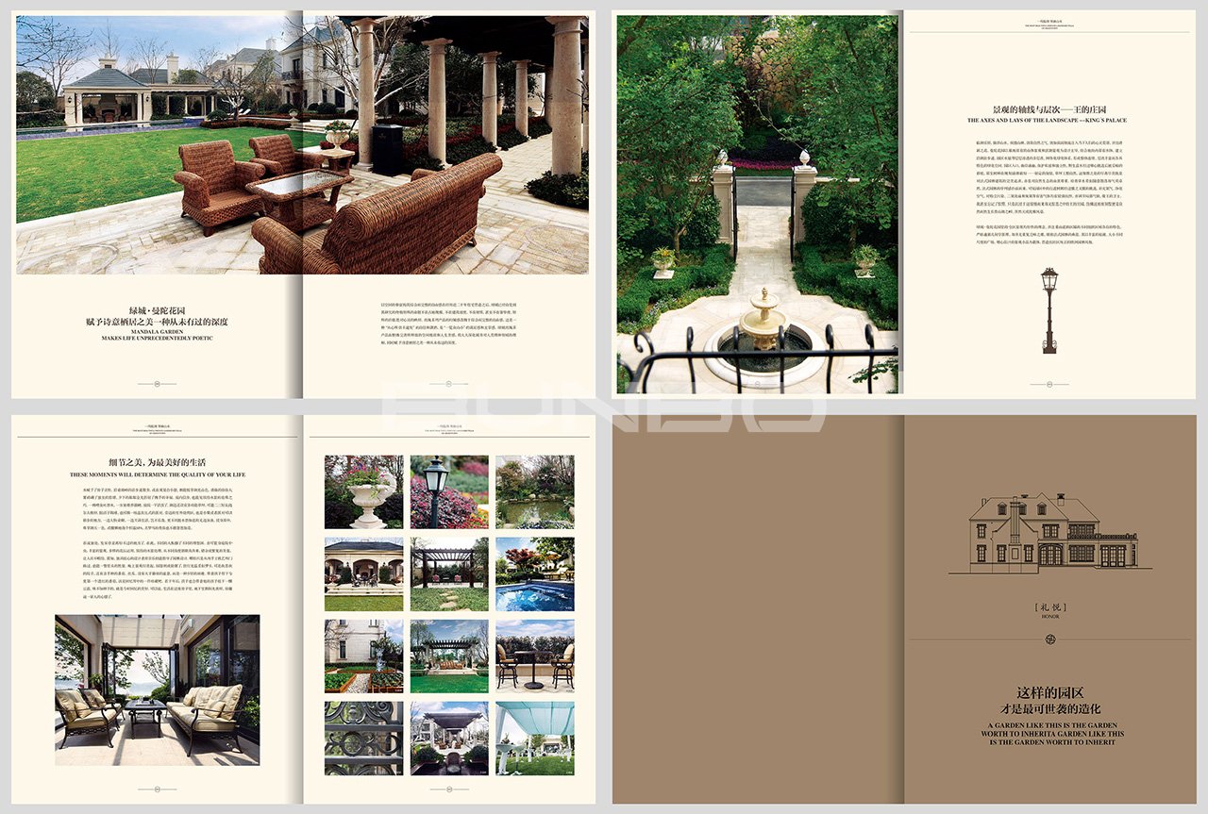Open the garden pond thumbnail
Image resolution: width=1208 pixels, height=814 pixels.
pyautogui.click(x=534, y=491)
